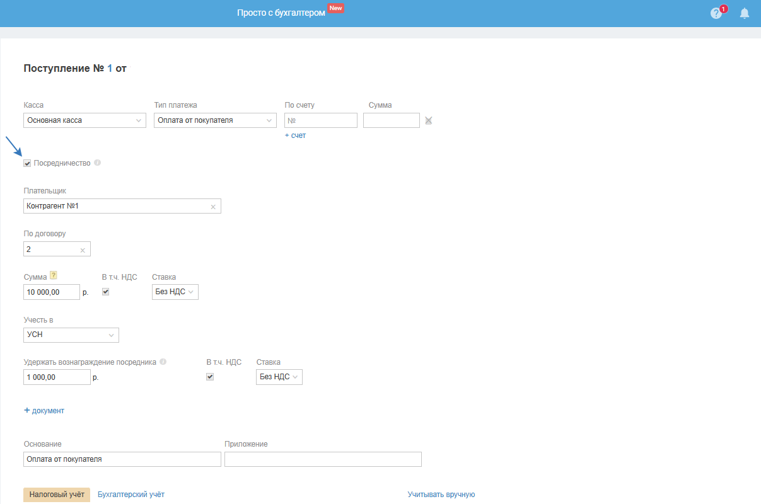Click the По договору field containing 2

[x=57, y=249]
